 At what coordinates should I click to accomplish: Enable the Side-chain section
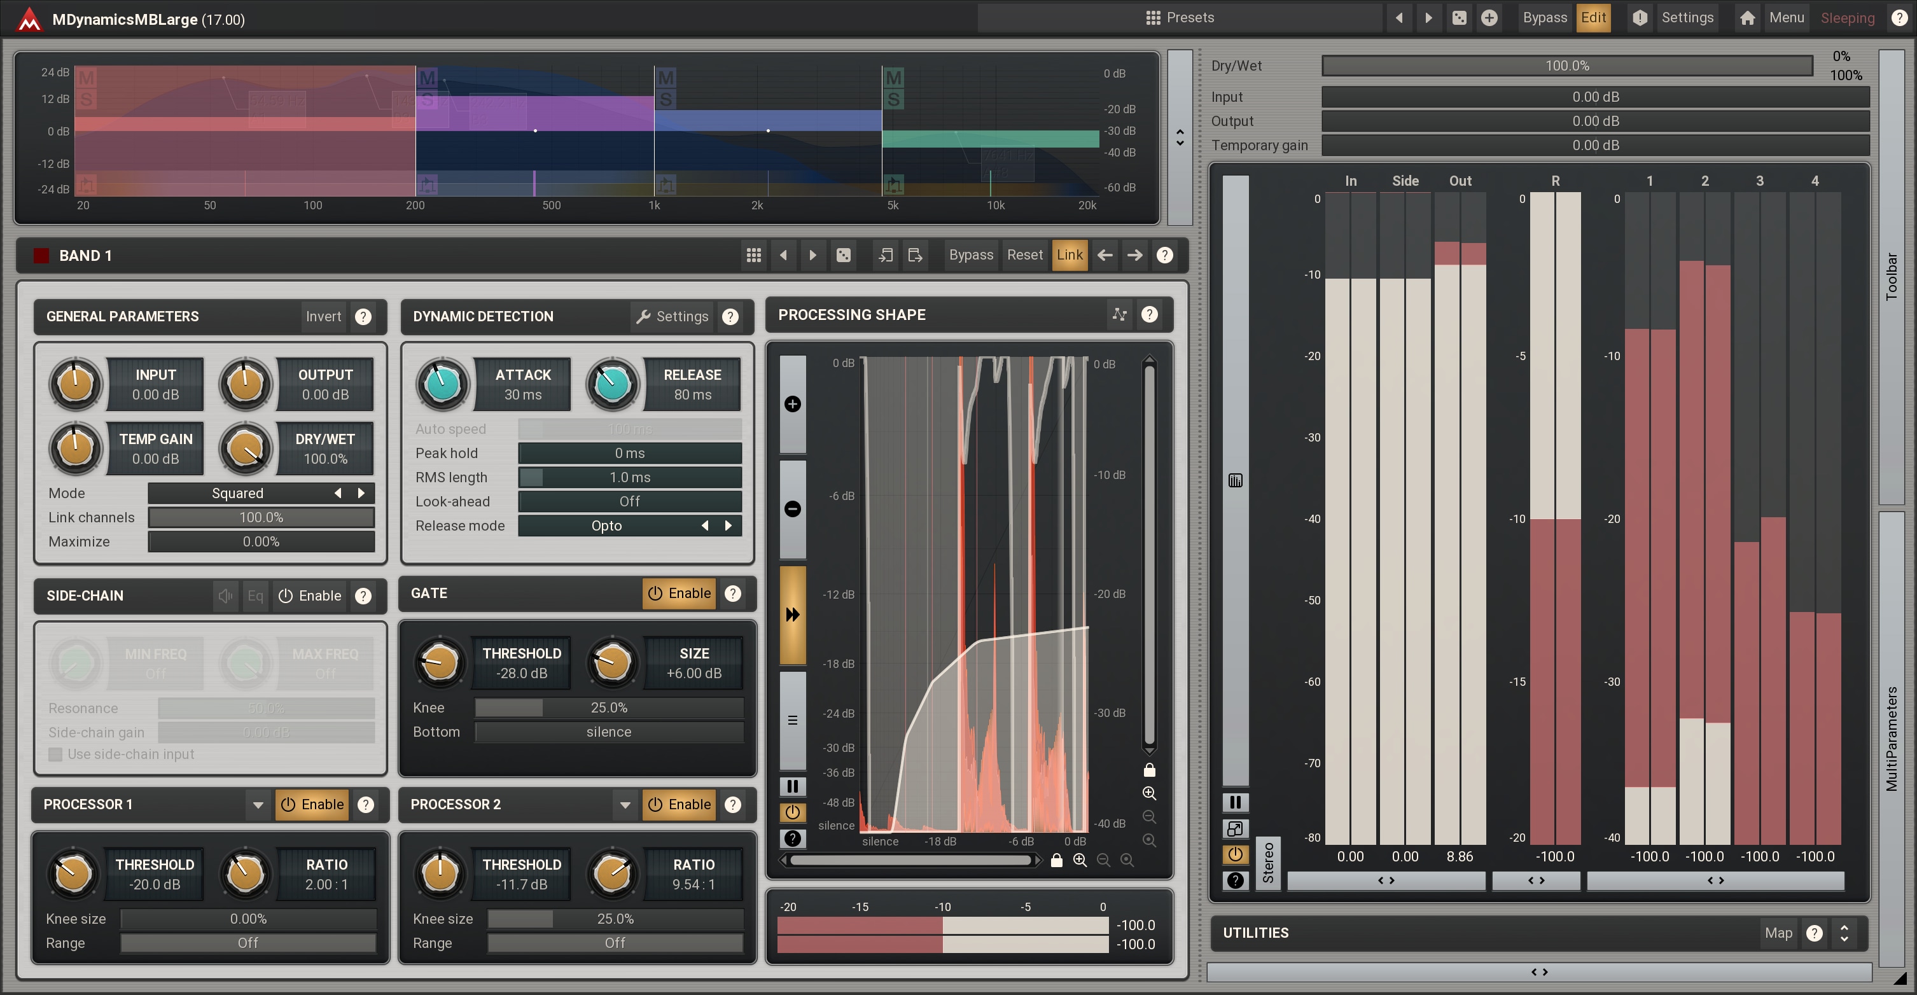310,595
